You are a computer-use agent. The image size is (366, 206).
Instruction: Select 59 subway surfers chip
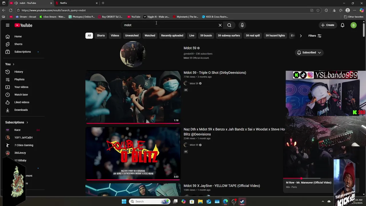[229, 35]
